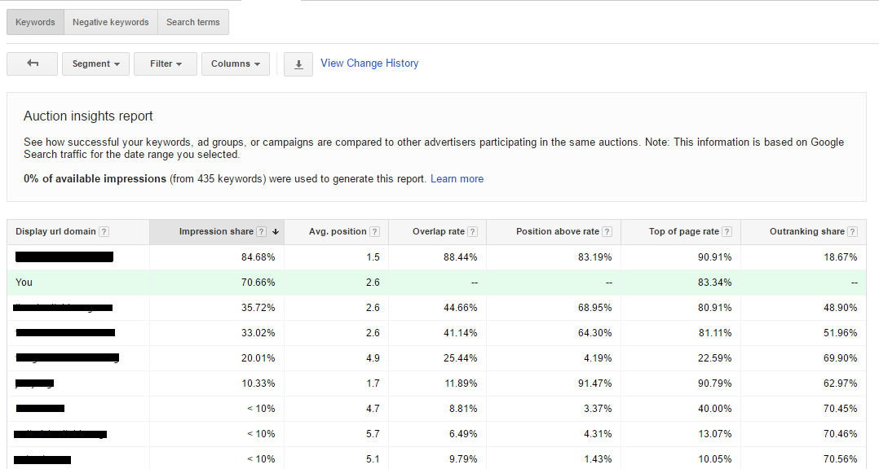Open help icon next to Top of page rate
The height and width of the screenshot is (469, 879).
[x=727, y=232]
